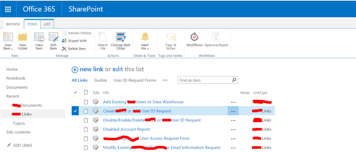Open ellipsis menu for User Access Request Form row
Viewport: 356px width, 152px height.
233,138
